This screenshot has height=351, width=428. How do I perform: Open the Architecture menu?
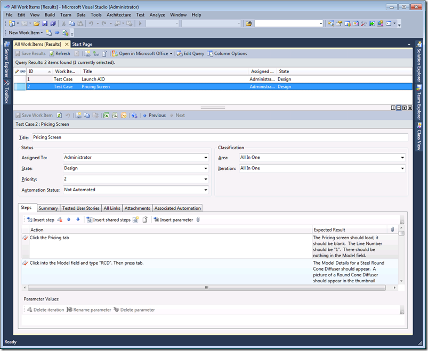pyautogui.click(x=119, y=15)
